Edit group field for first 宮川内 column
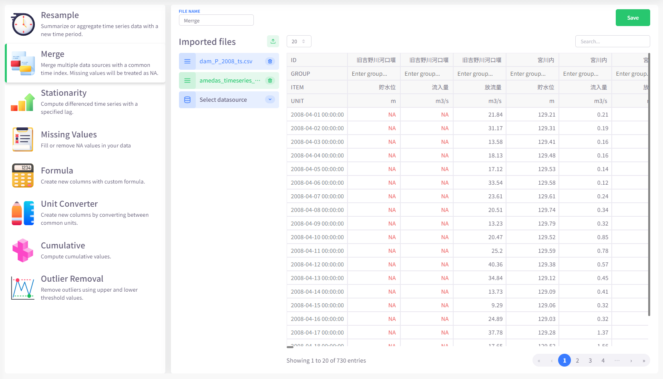This screenshot has width=663, height=379. point(532,74)
